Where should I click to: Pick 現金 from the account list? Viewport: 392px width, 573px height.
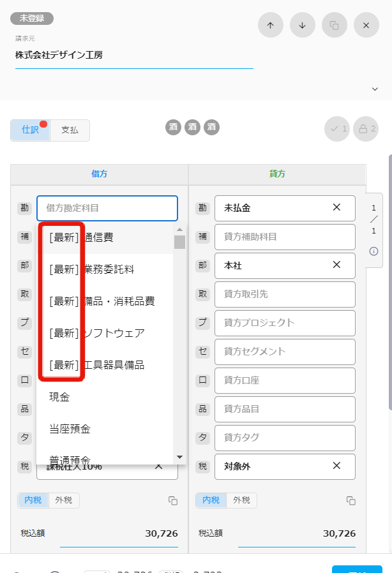(x=105, y=396)
